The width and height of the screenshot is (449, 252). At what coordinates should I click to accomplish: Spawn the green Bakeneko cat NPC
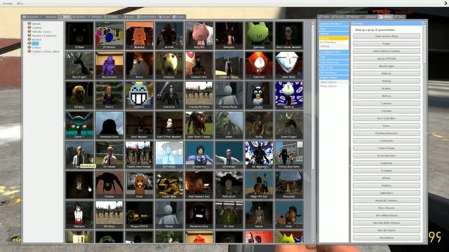click(259, 36)
